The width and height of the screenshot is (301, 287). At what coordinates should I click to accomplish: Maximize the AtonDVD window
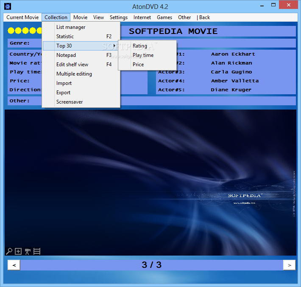click(x=273, y=5)
